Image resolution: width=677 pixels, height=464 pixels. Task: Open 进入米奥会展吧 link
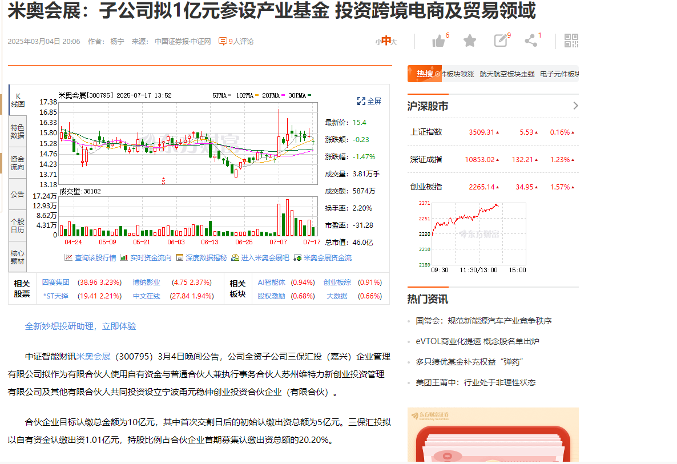click(265, 257)
